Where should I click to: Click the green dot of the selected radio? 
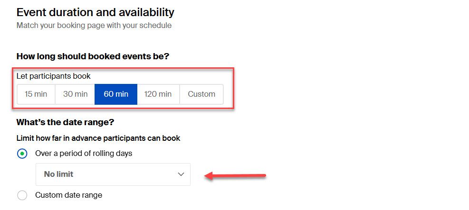(22, 154)
